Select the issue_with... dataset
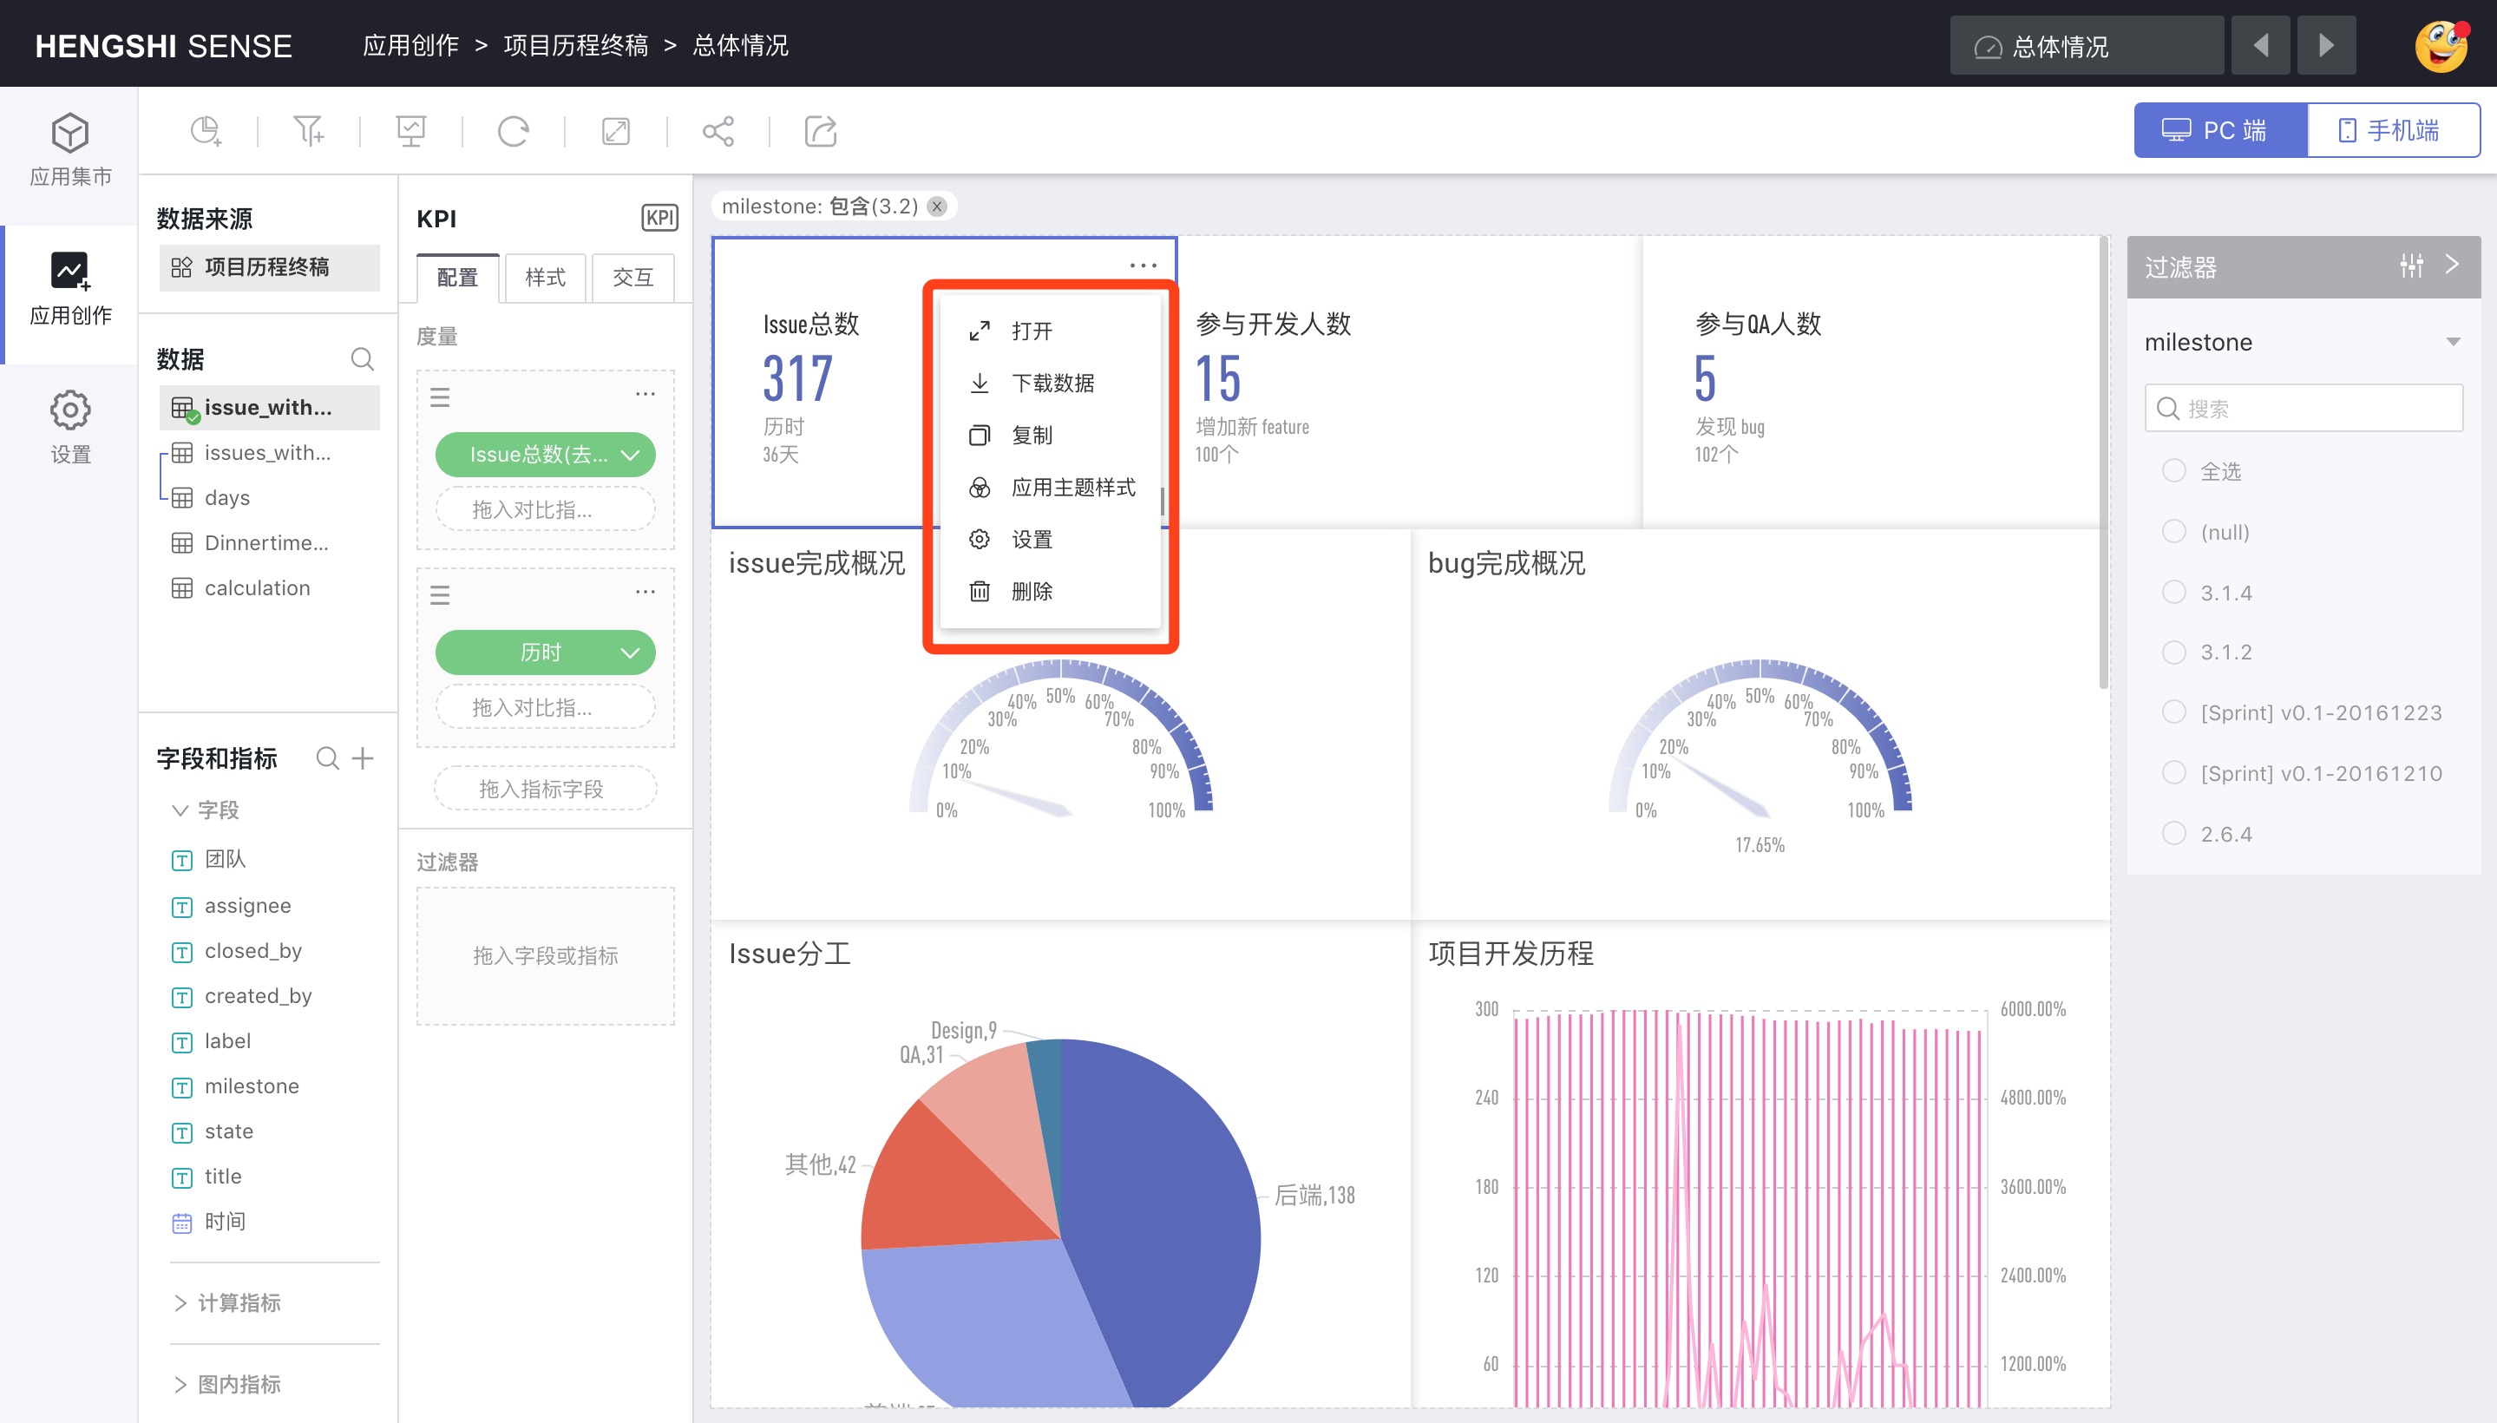This screenshot has width=2497, height=1423. point(269,407)
